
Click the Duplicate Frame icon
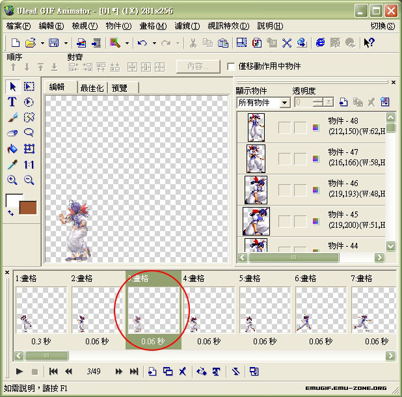coord(168,372)
